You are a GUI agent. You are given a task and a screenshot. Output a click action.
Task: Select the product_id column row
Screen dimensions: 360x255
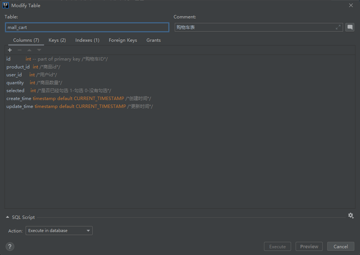180,67
